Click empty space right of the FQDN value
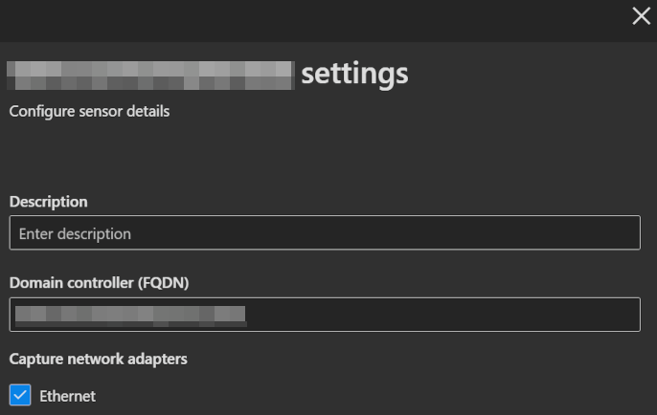The image size is (657, 415). (441, 315)
